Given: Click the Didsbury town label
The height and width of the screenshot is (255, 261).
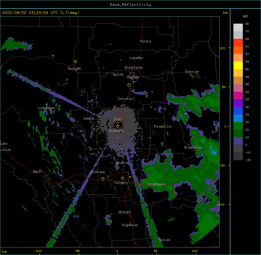Looking at the screenshot, I should pyautogui.click(x=116, y=131).
